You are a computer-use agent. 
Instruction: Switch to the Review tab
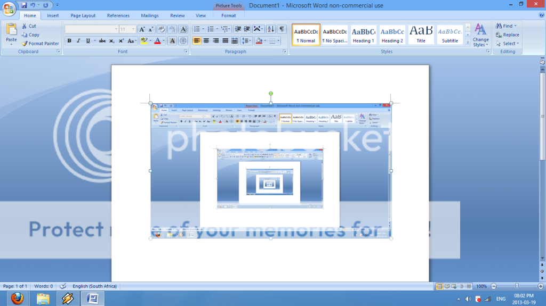(177, 15)
